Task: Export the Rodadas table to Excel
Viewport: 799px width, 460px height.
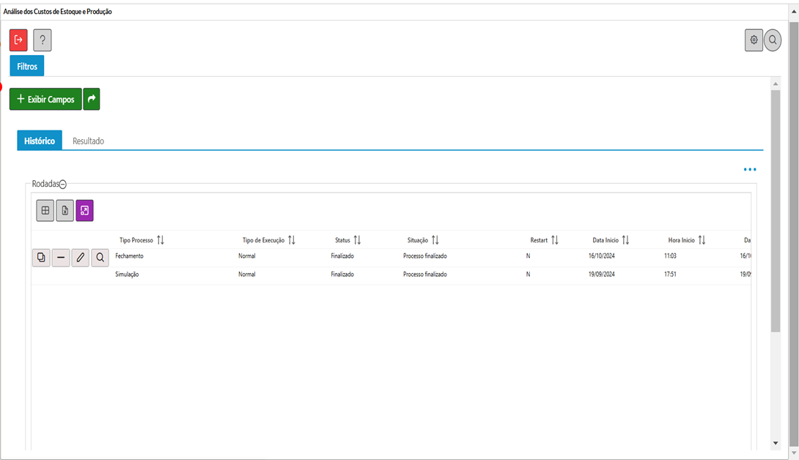Action: pos(65,211)
